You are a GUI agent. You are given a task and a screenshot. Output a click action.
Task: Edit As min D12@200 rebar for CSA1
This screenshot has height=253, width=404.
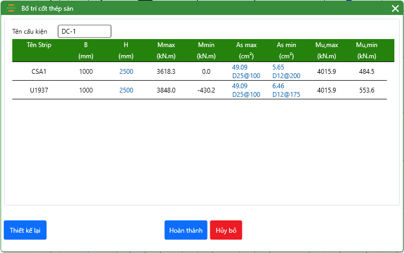(x=286, y=75)
